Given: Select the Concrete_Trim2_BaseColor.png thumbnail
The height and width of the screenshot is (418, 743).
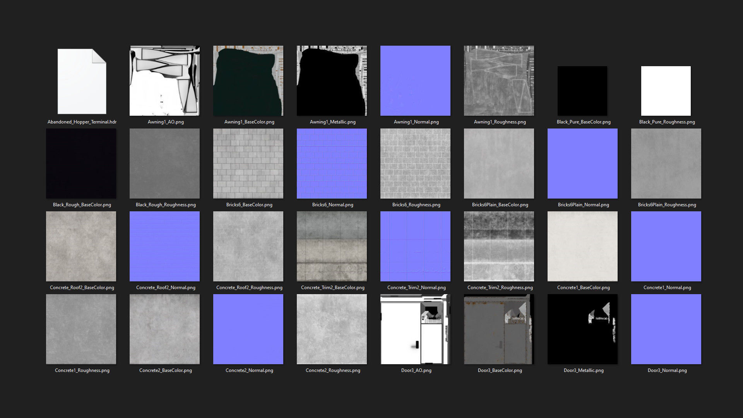Looking at the screenshot, I should 332,246.
